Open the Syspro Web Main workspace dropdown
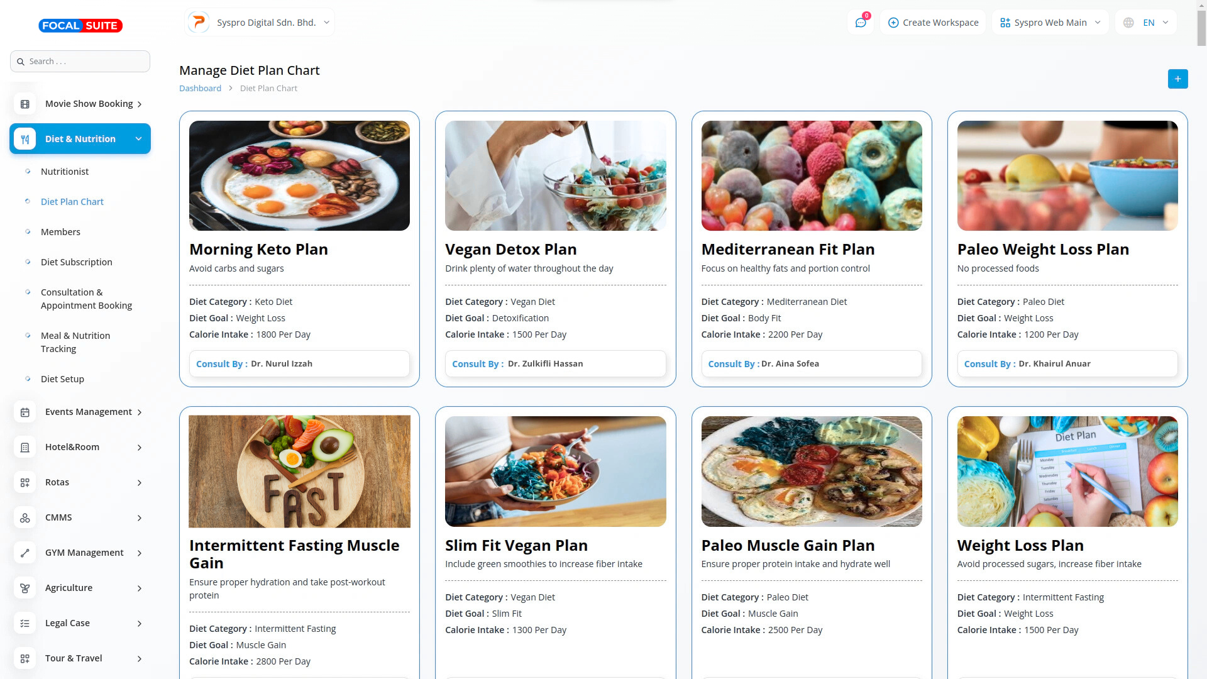The height and width of the screenshot is (679, 1207). pyautogui.click(x=1050, y=23)
